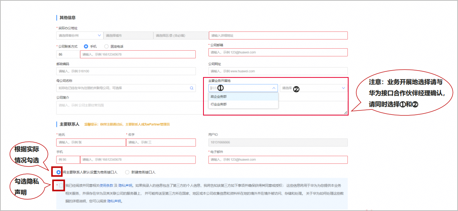This screenshot has width=458, height=211.
Task: Expand the second business region dropdown arrow
Action: (343, 88)
